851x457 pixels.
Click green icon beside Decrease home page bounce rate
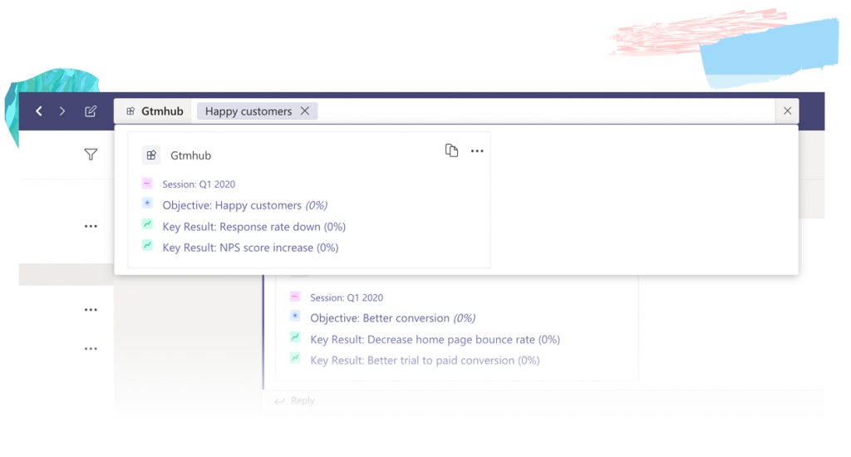click(x=295, y=337)
